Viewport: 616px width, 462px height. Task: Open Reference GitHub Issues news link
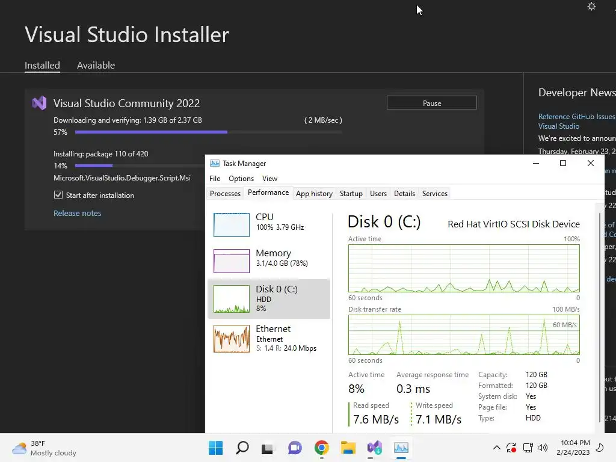577,121
